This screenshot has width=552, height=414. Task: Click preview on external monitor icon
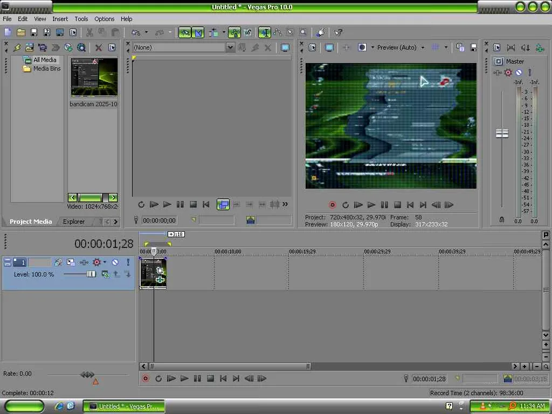pos(329,47)
